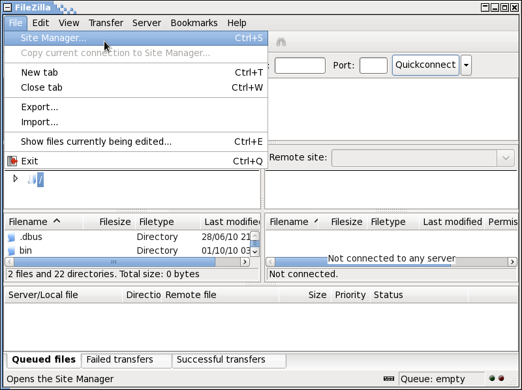The width and height of the screenshot is (522, 390).
Task: Click the Not connected. remote status text
Action: tap(303, 274)
